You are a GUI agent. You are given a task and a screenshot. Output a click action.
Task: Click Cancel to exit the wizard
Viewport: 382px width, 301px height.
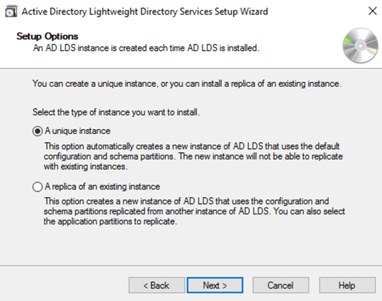tap(281, 285)
